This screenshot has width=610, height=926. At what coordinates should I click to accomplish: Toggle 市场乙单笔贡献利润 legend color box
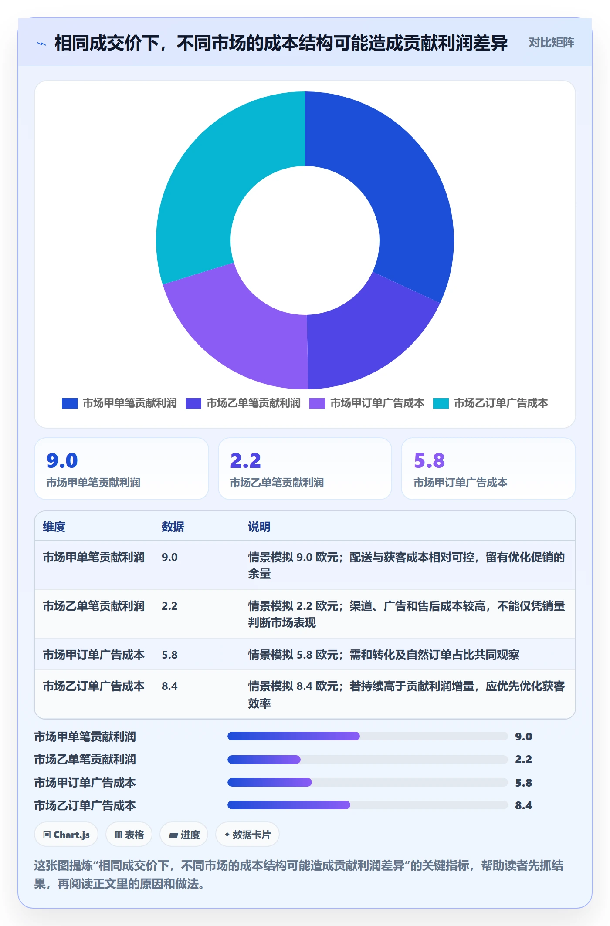click(193, 403)
